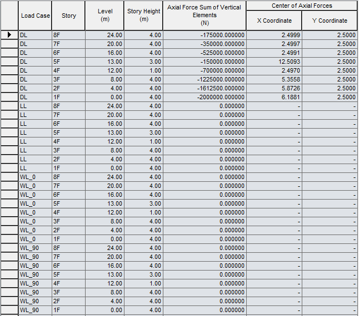Click the Story column header
The height and width of the screenshot is (316, 359).
[69, 16]
